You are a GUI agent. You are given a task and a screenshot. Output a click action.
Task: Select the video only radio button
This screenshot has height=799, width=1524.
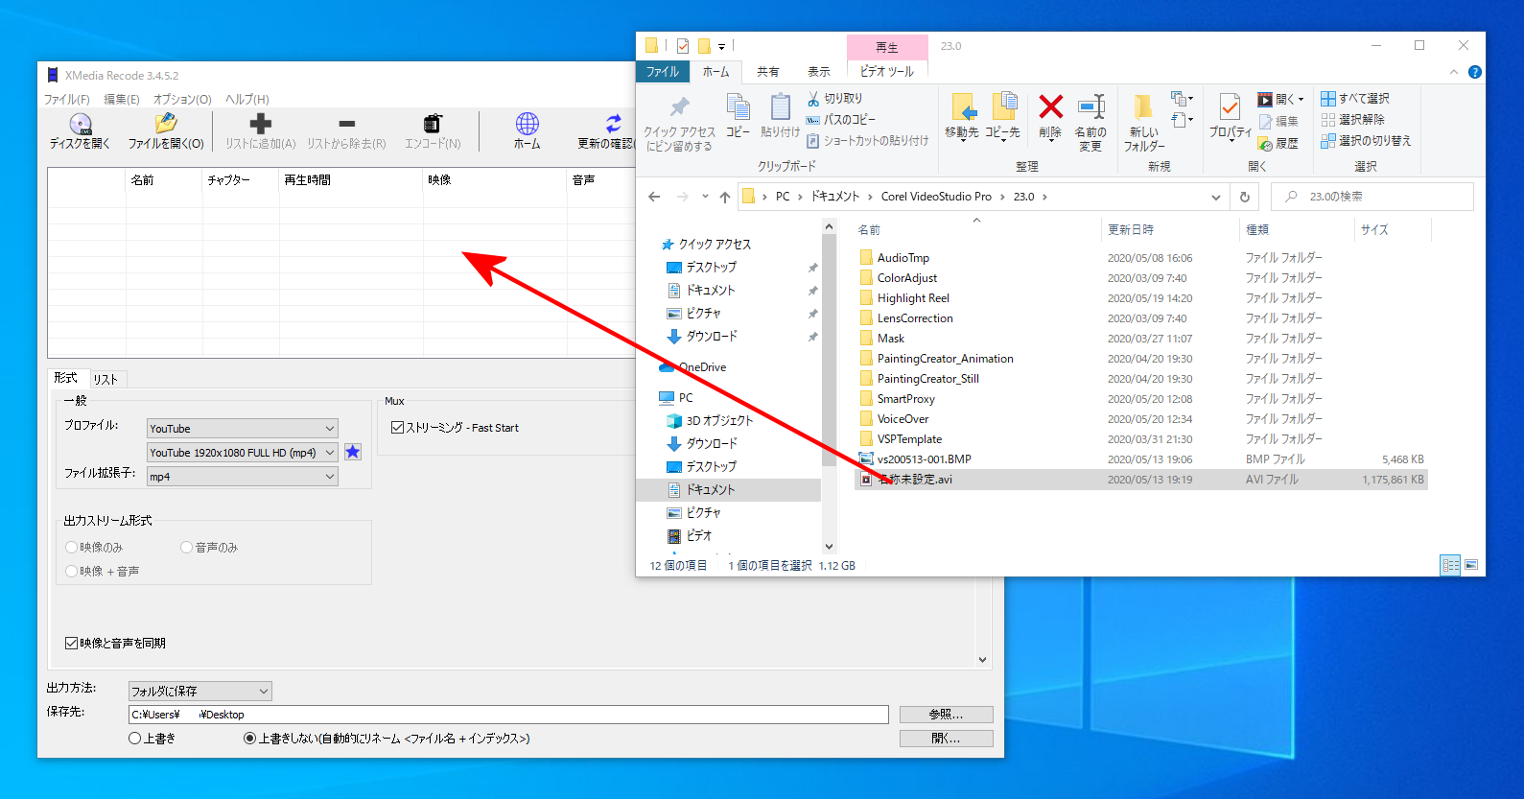72,547
